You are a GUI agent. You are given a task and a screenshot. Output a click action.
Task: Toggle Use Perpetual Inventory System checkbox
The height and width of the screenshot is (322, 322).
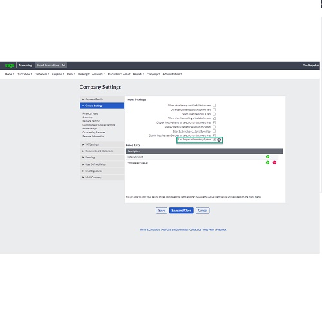[x=214, y=140]
